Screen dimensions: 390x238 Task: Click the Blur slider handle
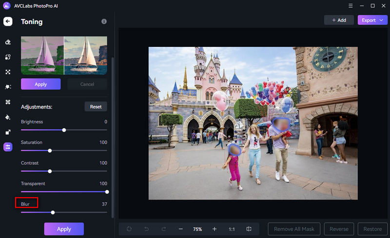(53, 212)
